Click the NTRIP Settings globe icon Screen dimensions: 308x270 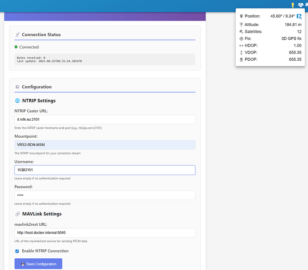click(17, 101)
